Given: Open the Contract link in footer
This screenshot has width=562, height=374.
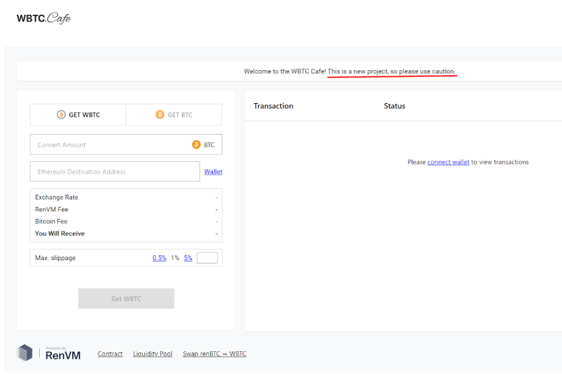Looking at the screenshot, I should [x=110, y=354].
